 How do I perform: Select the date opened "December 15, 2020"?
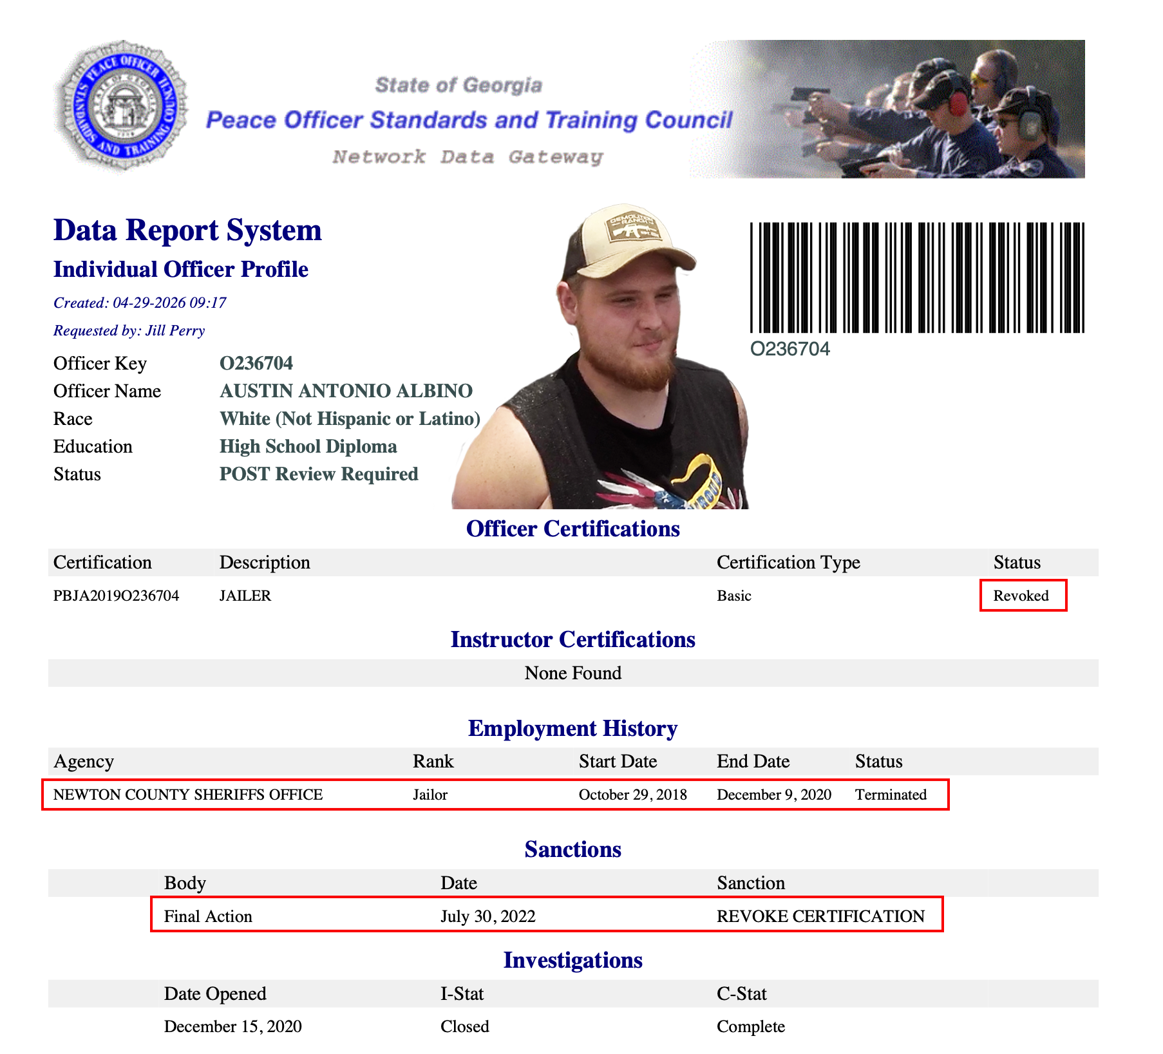(233, 1026)
